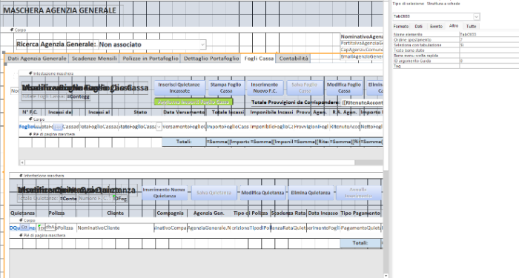The image size is (519, 278).
Task: Click the Stampa Foglio Cassa button
Action: point(225,87)
